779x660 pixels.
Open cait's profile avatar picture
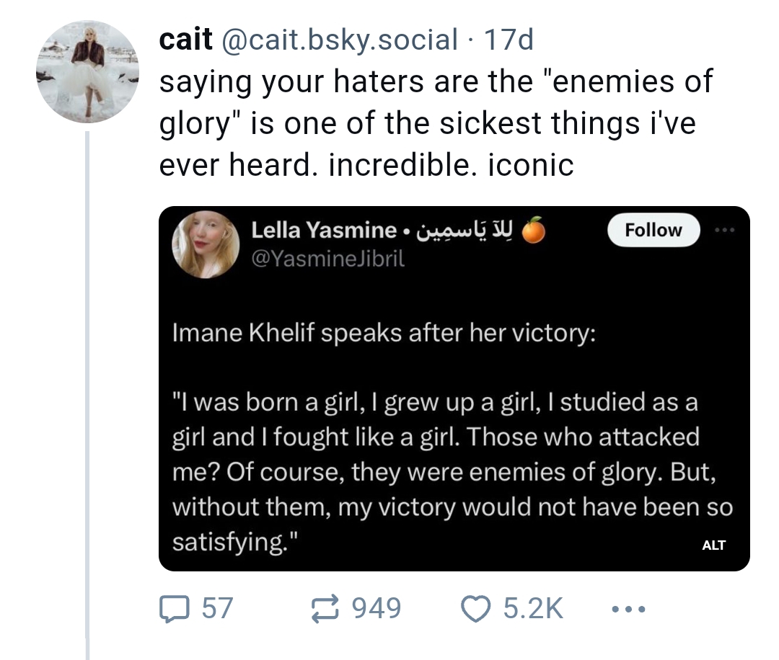click(87, 71)
